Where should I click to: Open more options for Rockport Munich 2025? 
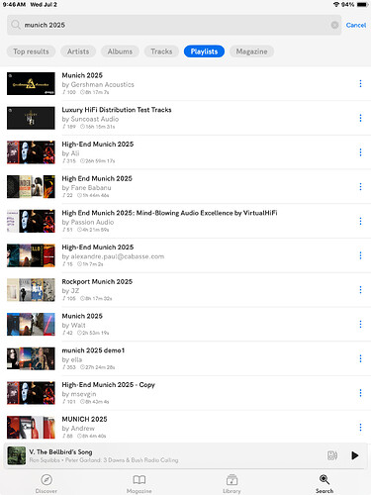tap(360, 290)
